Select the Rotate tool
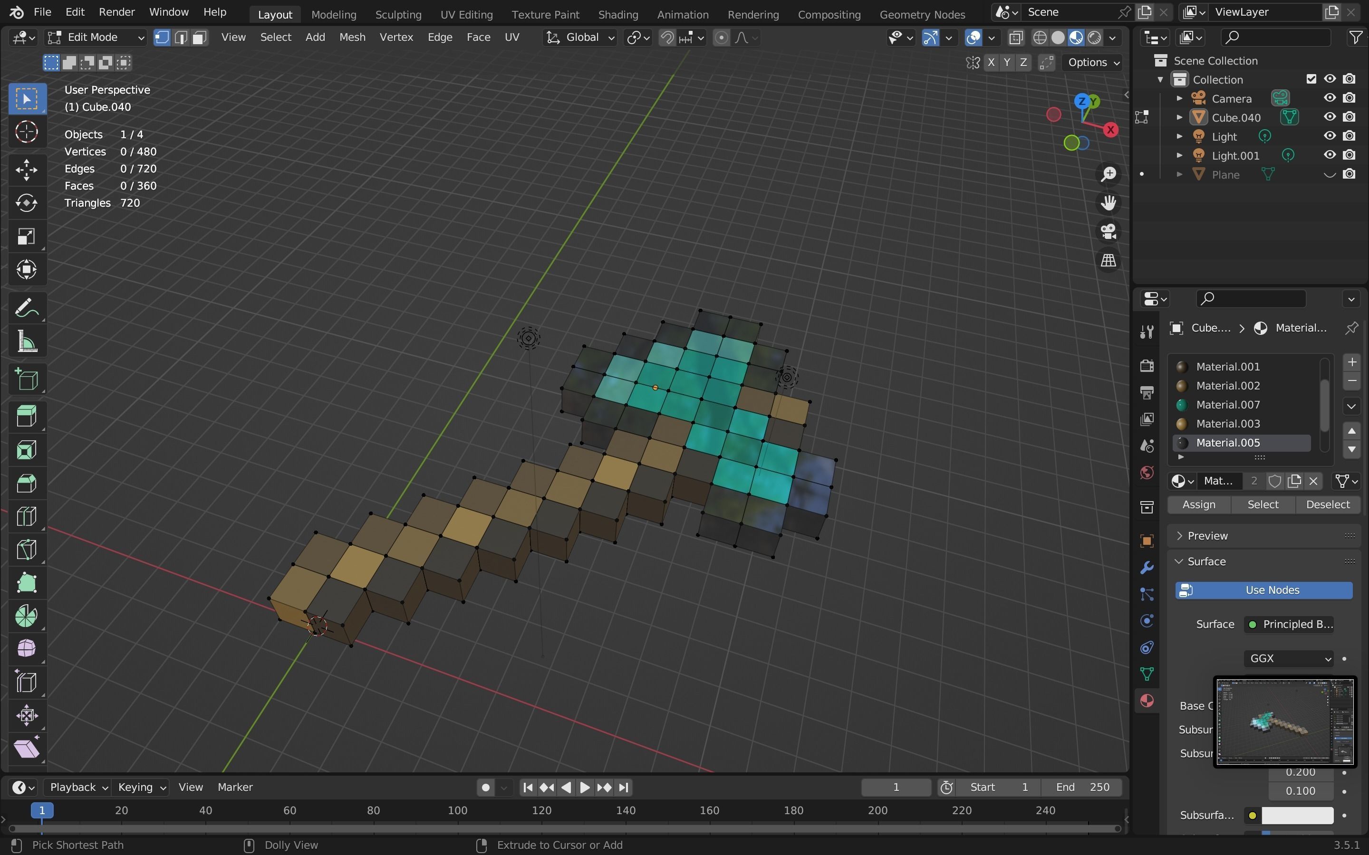The image size is (1369, 855). [x=27, y=203]
